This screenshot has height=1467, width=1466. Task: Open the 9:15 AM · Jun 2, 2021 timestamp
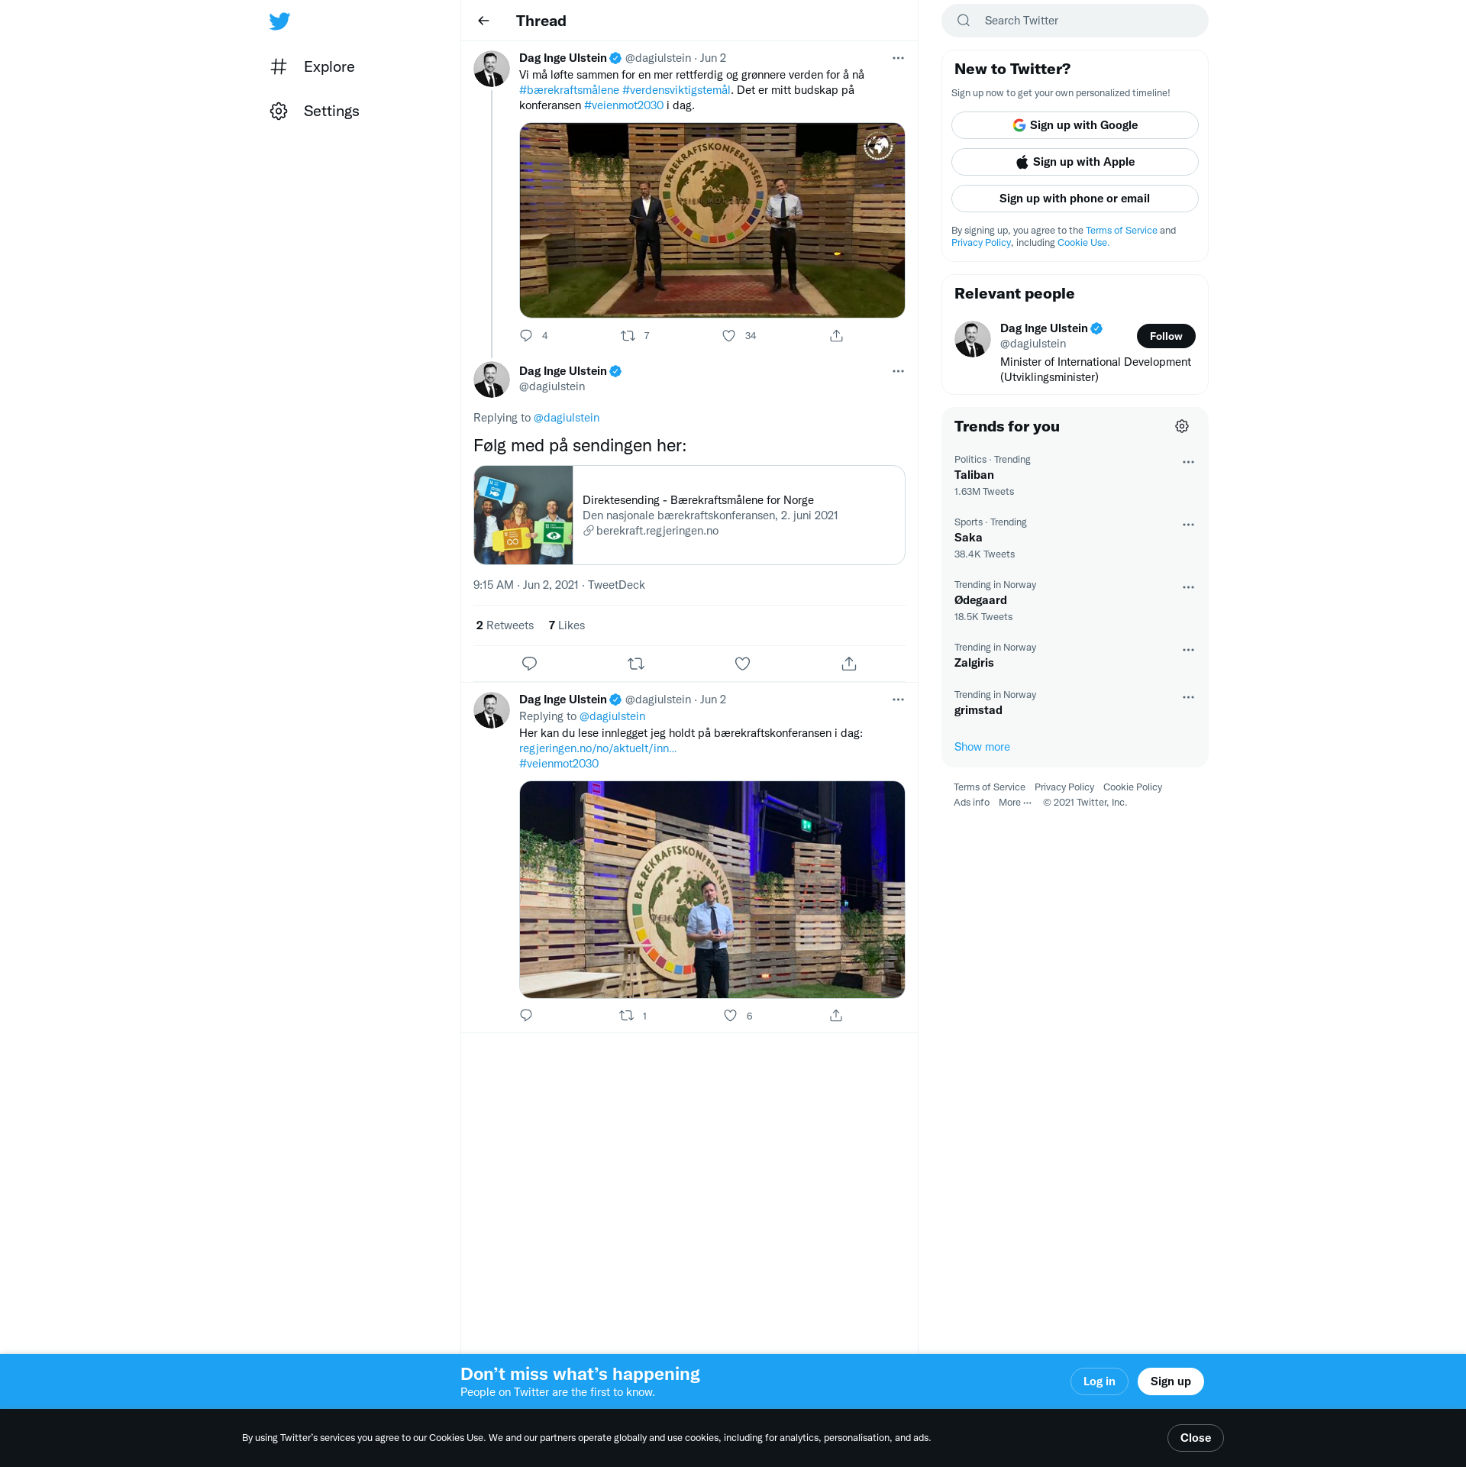pyautogui.click(x=525, y=585)
